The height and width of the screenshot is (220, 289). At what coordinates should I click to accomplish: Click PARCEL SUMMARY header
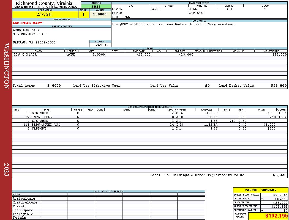tap(260, 190)
